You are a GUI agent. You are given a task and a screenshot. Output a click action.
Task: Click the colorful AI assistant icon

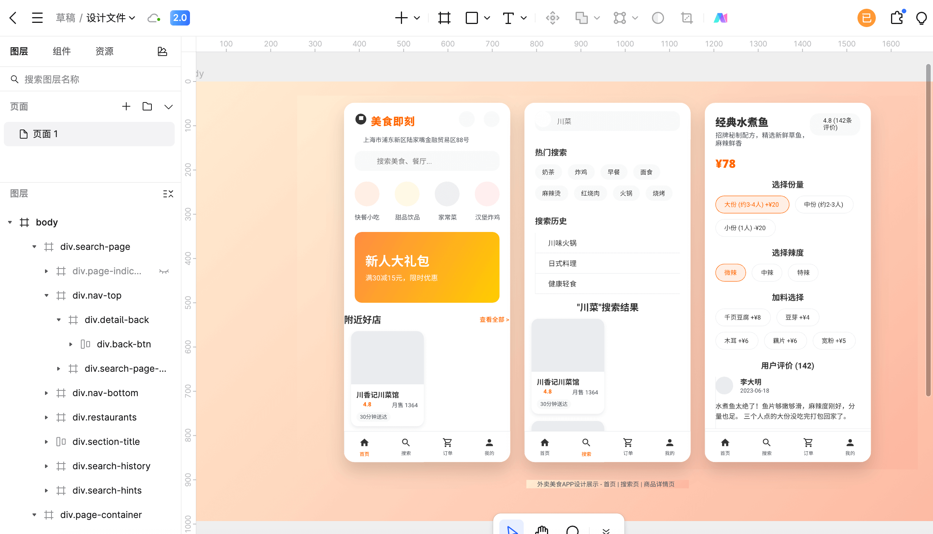(721, 18)
